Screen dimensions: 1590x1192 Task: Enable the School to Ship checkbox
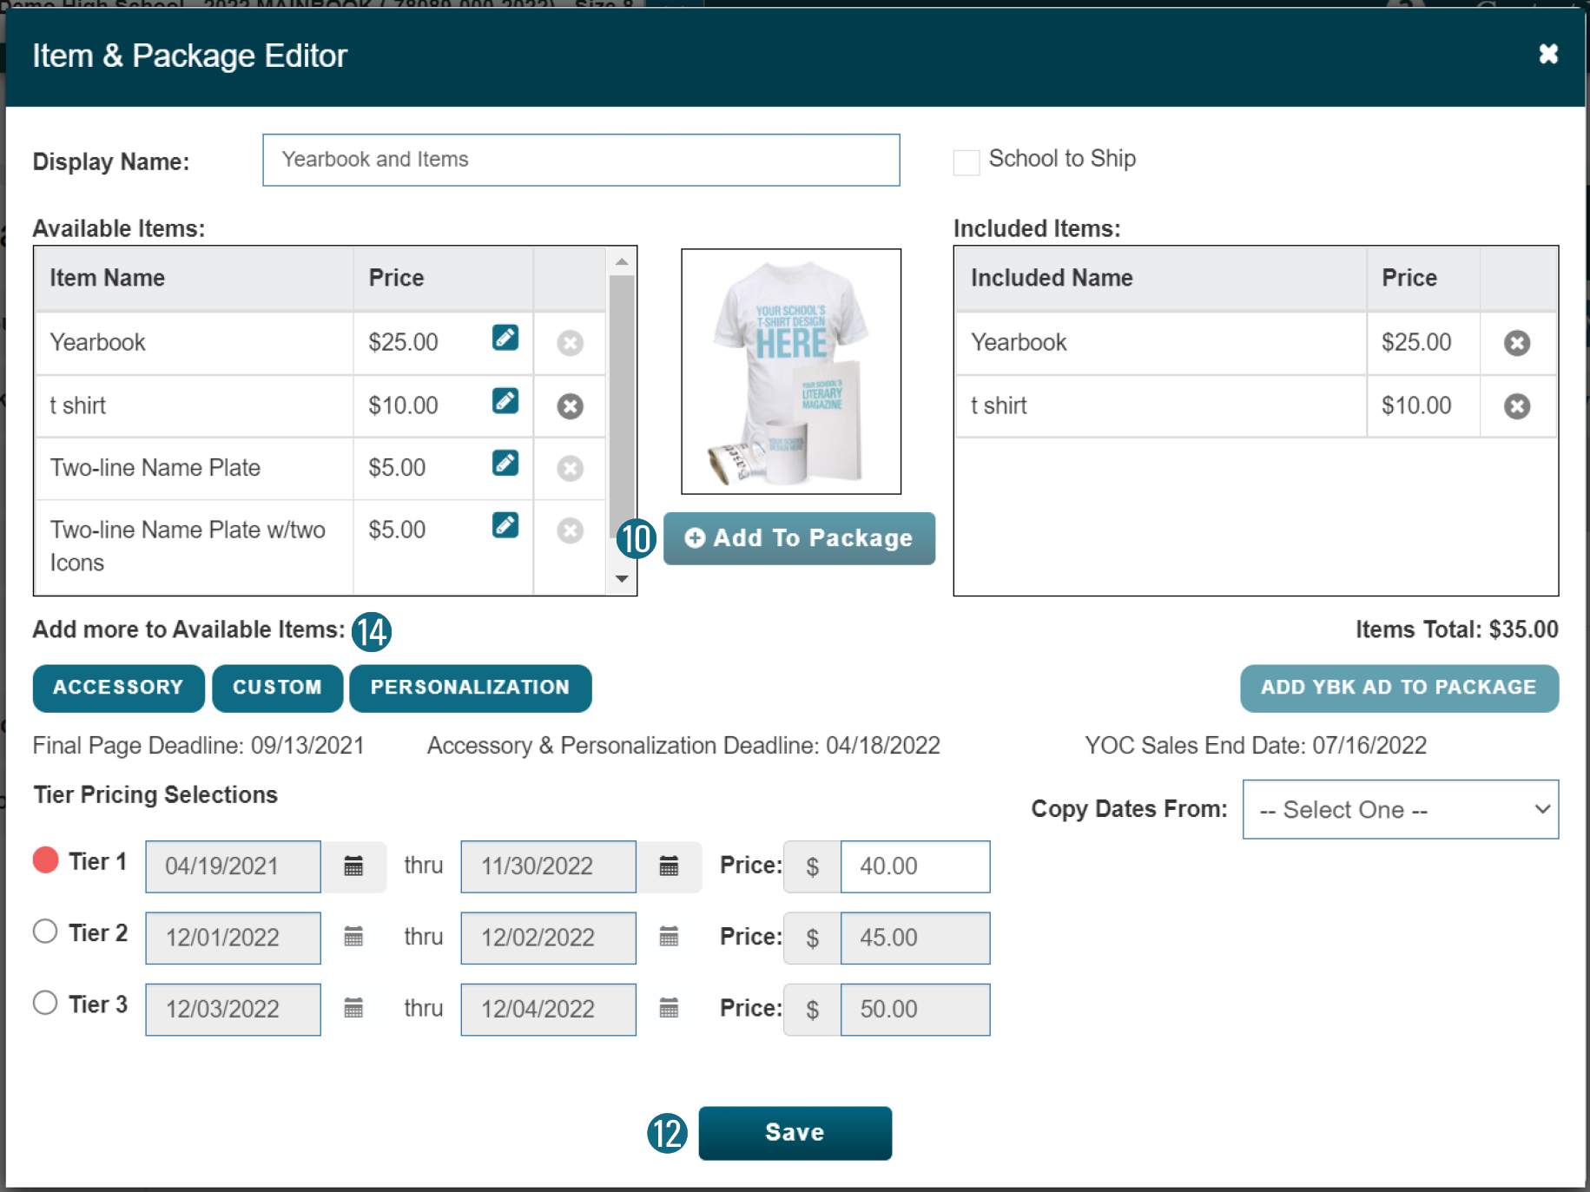pyautogui.click(x=966, y=162)
